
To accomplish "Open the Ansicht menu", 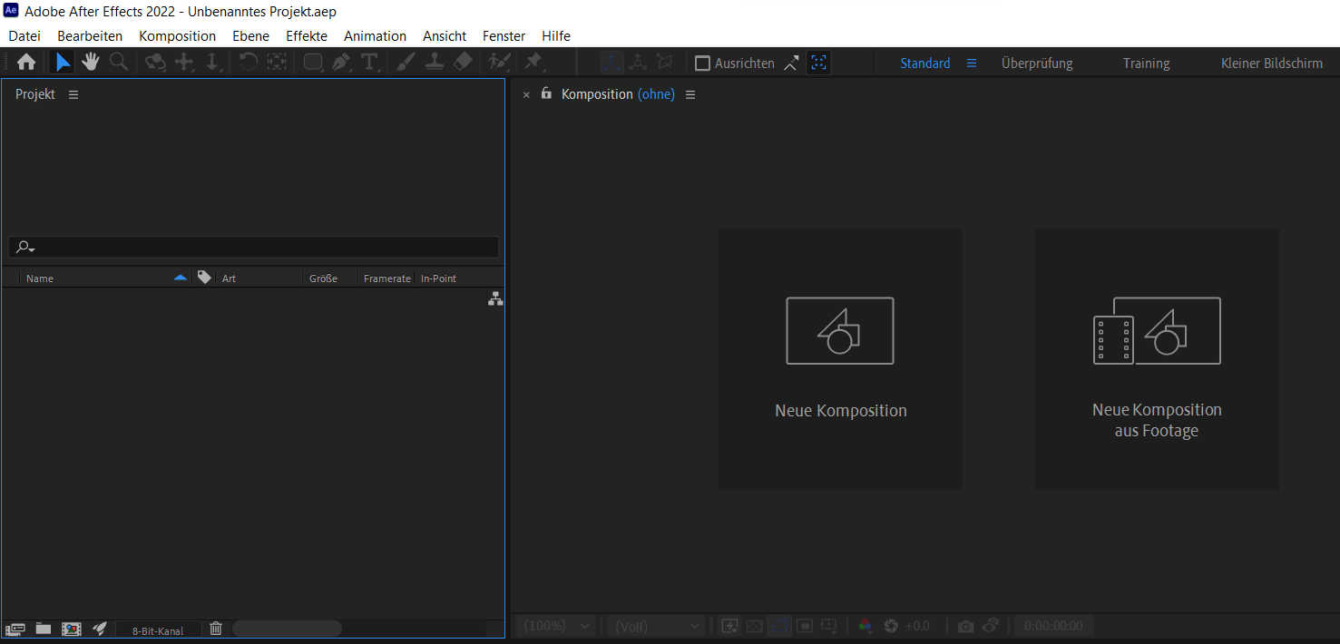I will (445, 36).
